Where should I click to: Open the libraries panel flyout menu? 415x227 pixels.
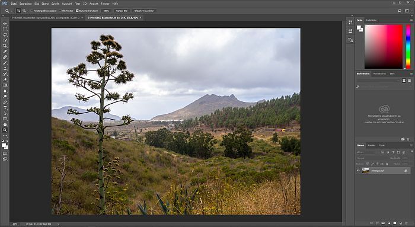click(x=411, y=74)
